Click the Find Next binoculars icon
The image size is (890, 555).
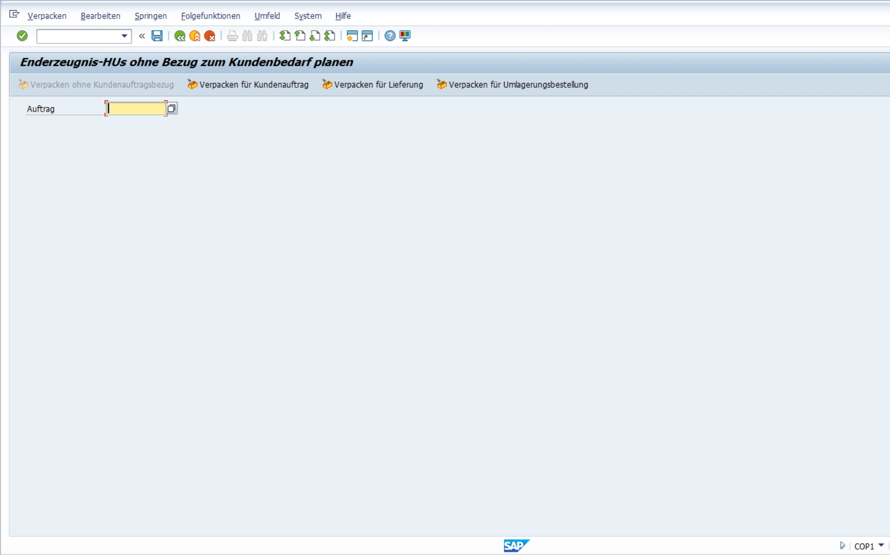click(263, 36)
